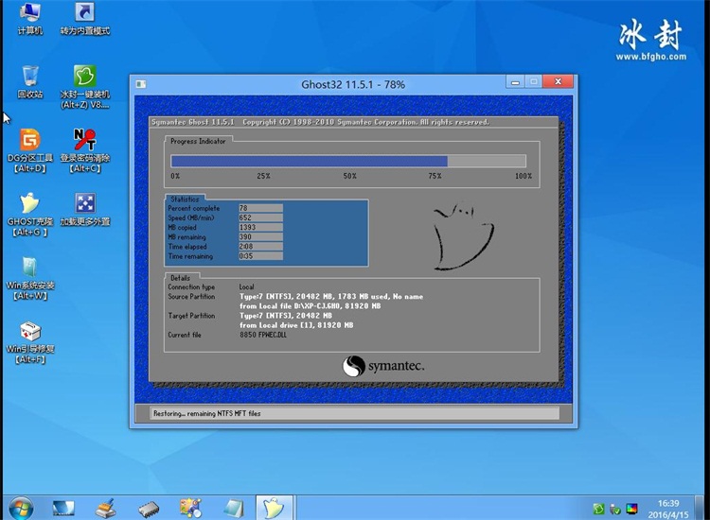
Task: Open GHOST克隆 [Alt+G] desktop icon
Action: tap(30, 215)
